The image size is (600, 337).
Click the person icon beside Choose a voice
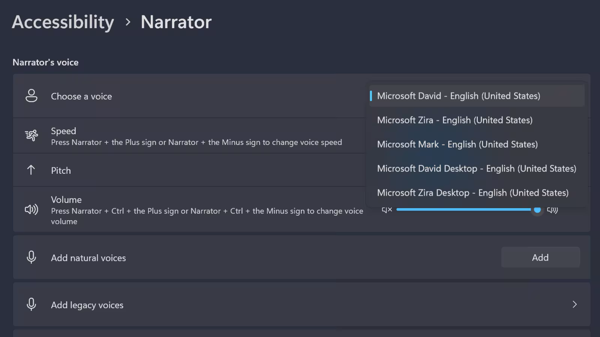pyautogui.click(x=31, y=96)
